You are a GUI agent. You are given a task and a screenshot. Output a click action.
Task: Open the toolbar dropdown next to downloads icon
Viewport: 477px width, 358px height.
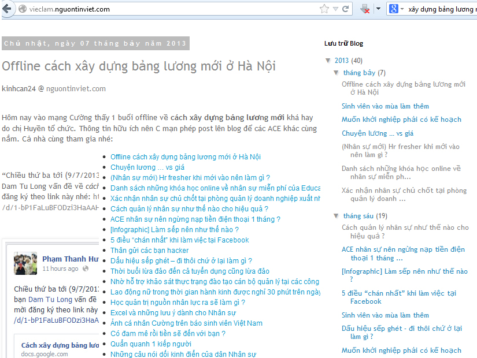point(378,9)
